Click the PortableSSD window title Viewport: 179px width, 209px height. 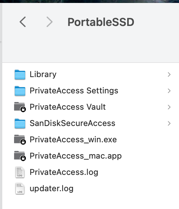101,22
